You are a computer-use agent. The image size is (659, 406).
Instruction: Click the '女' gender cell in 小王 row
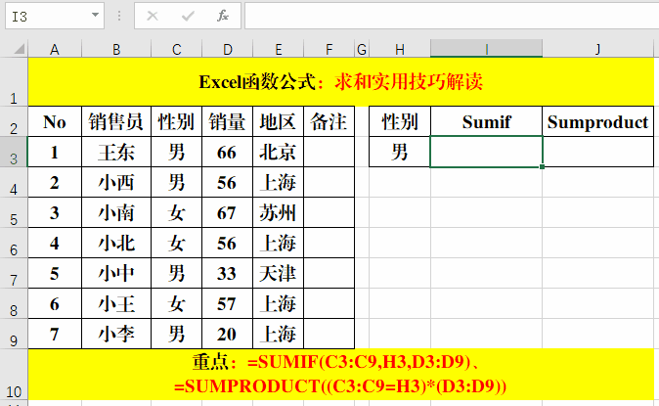[177, 303]
